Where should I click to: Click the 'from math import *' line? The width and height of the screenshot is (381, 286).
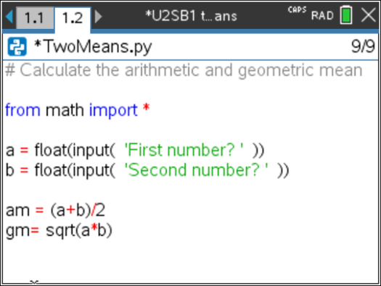click(x=77, y=110)
